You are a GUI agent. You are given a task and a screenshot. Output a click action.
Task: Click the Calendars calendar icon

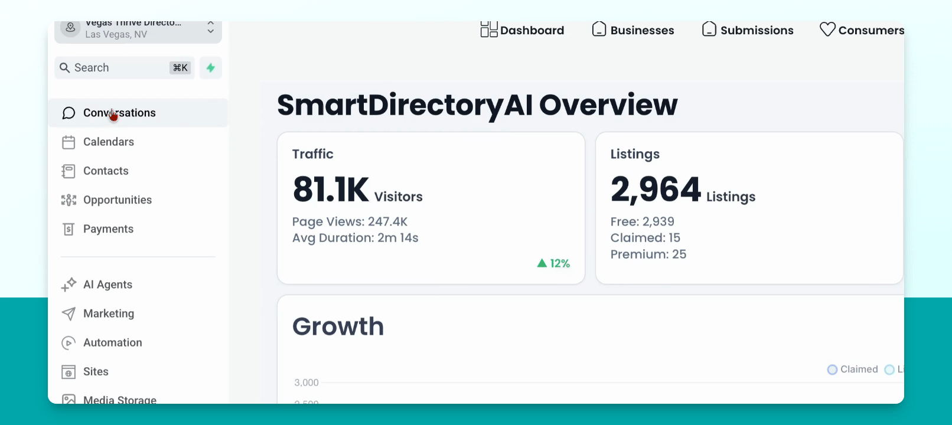(69, 142)
